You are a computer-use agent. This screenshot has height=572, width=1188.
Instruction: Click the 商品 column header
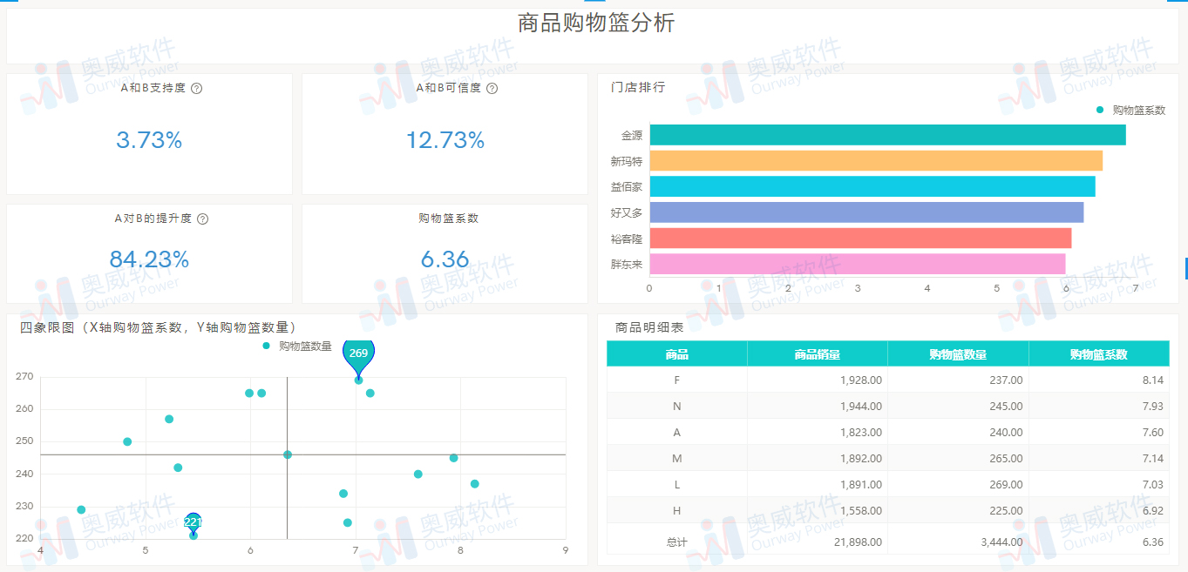point(676,354)
